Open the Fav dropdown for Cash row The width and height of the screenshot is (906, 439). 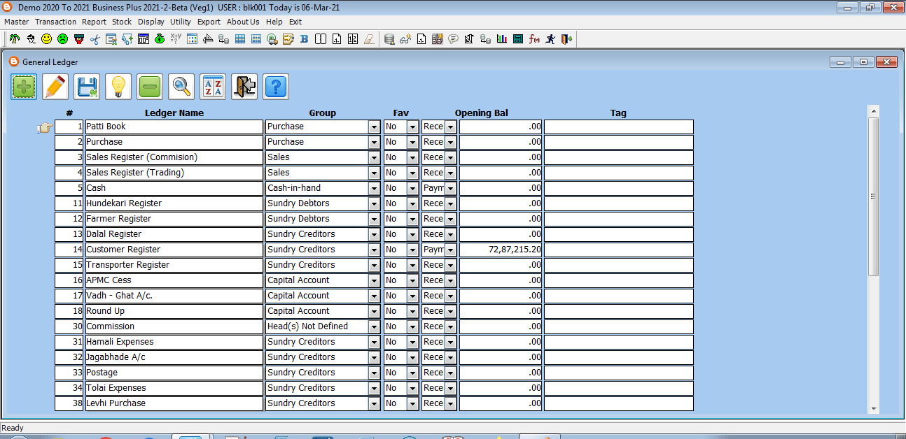click(412, 189)
